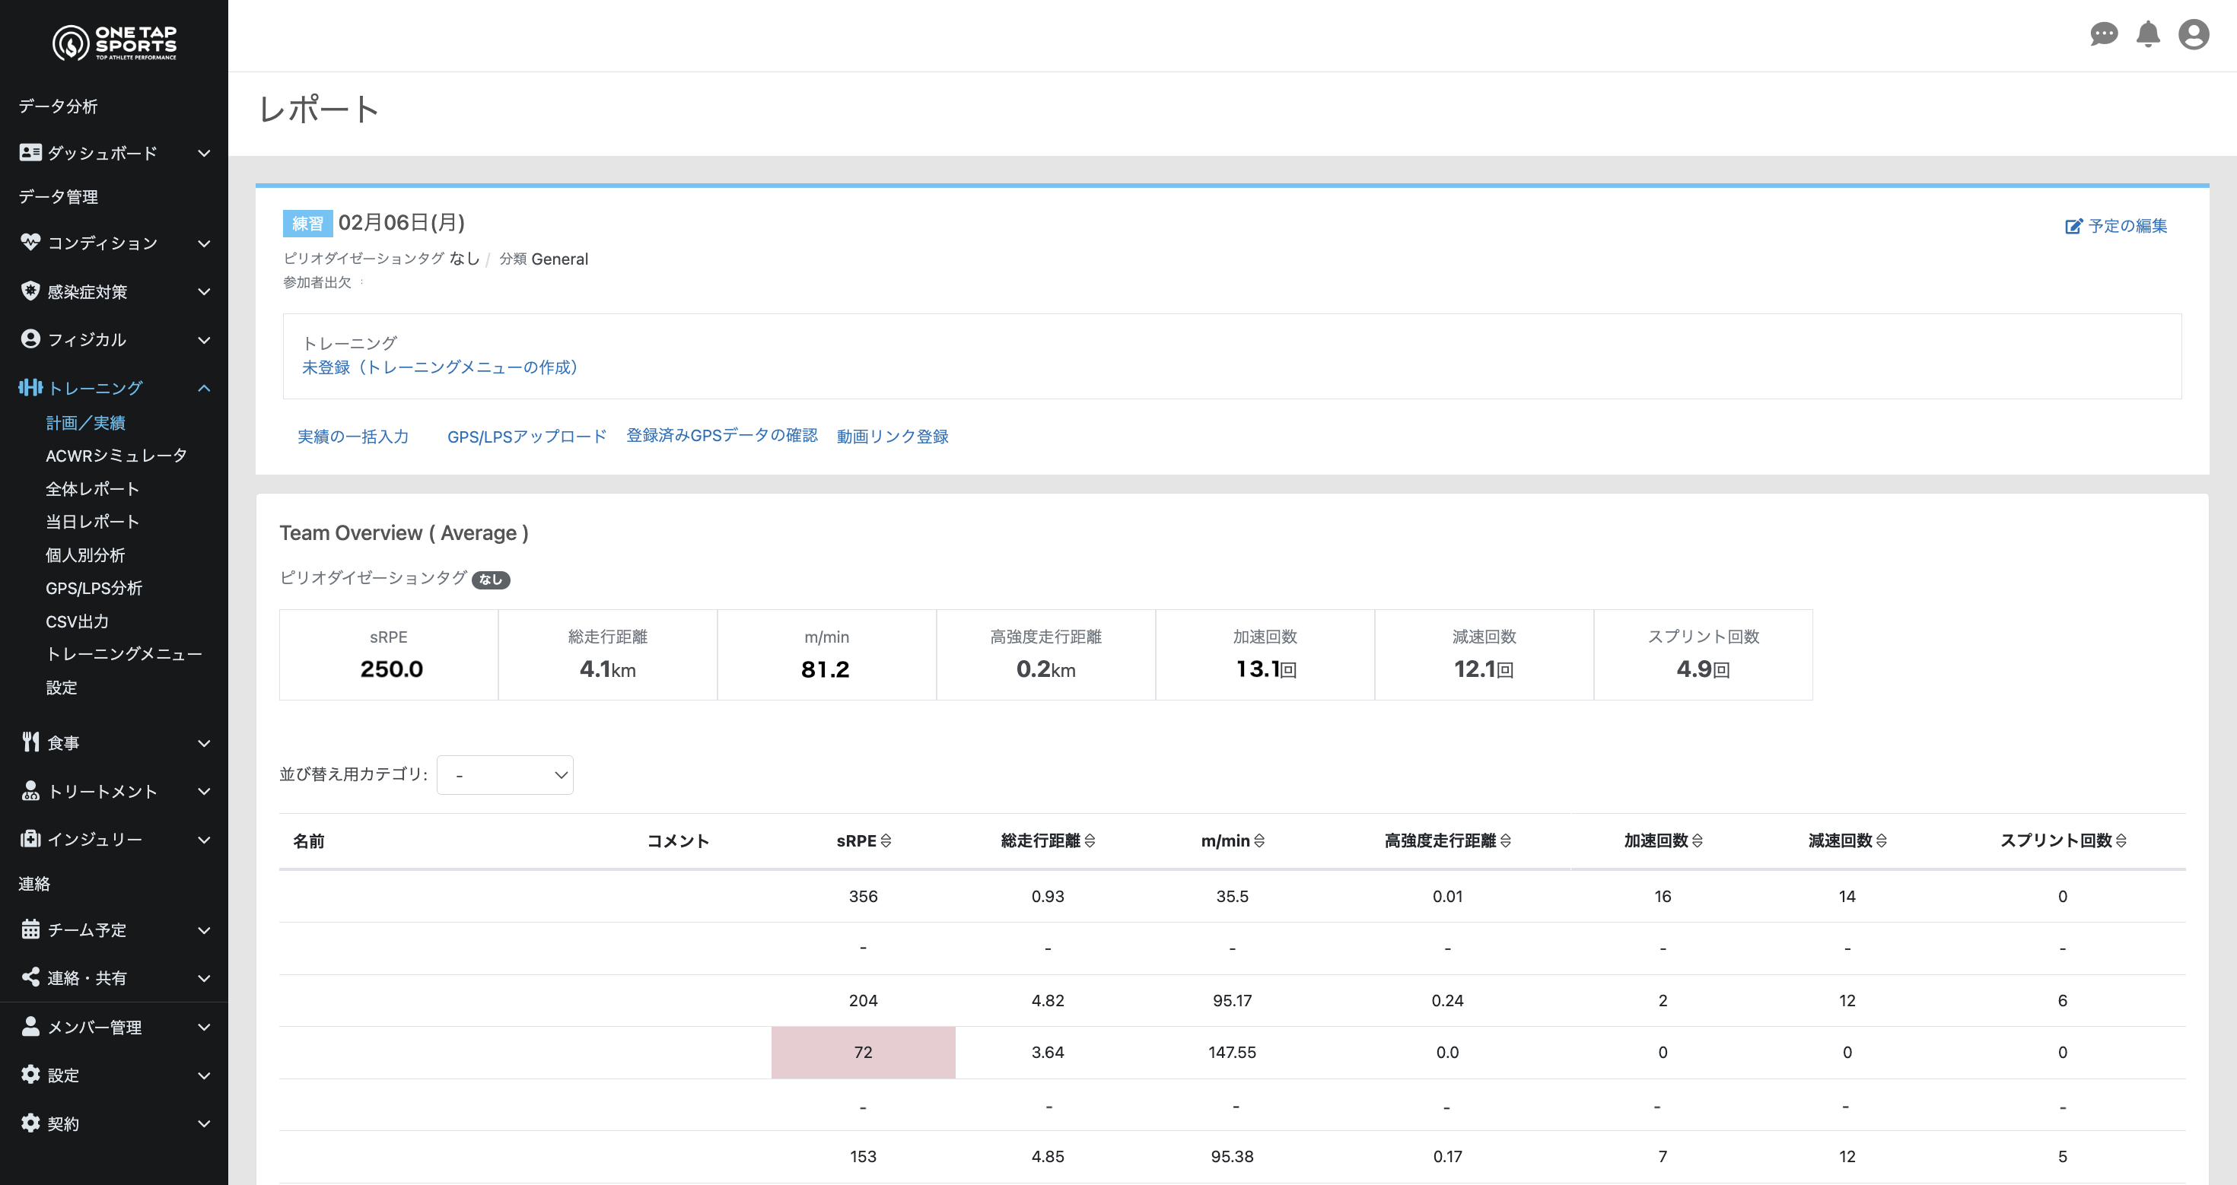Sort table by m/min column arrows
The height and width of the screenshot is (1185, 2237).
(1259, 840)
